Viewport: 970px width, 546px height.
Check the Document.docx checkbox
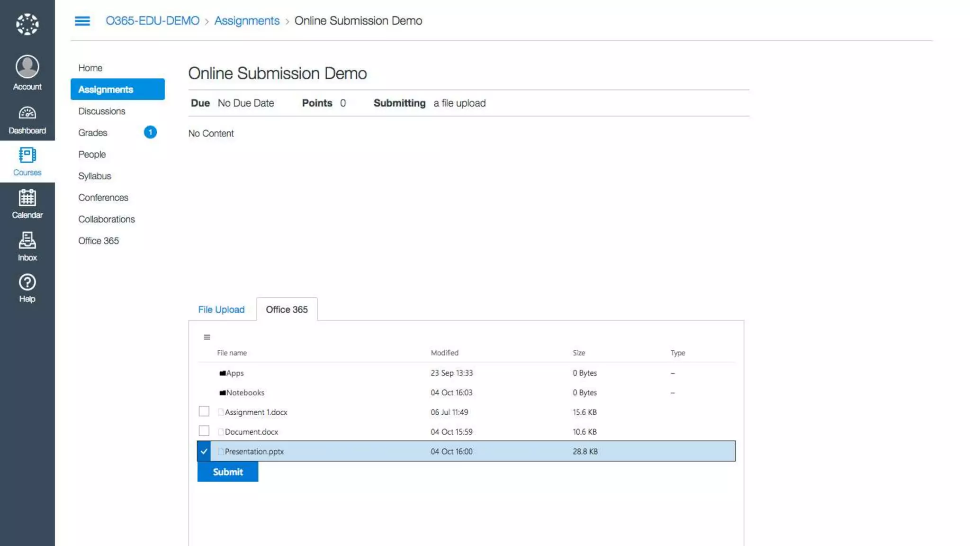pos(204,431)
